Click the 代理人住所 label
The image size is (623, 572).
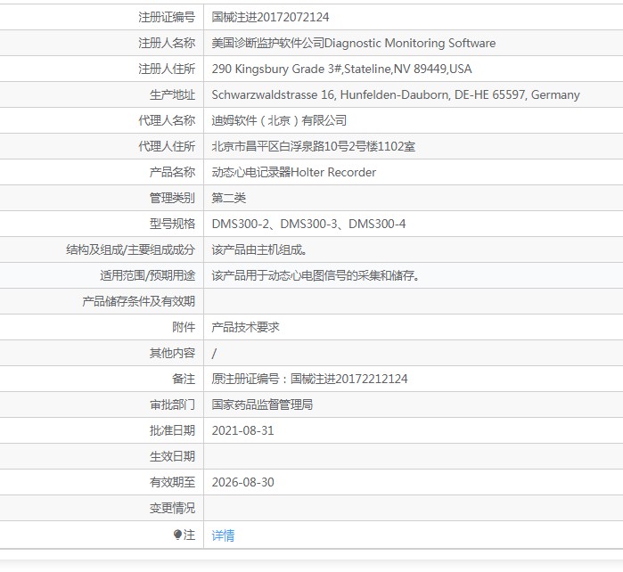(167, 146)
